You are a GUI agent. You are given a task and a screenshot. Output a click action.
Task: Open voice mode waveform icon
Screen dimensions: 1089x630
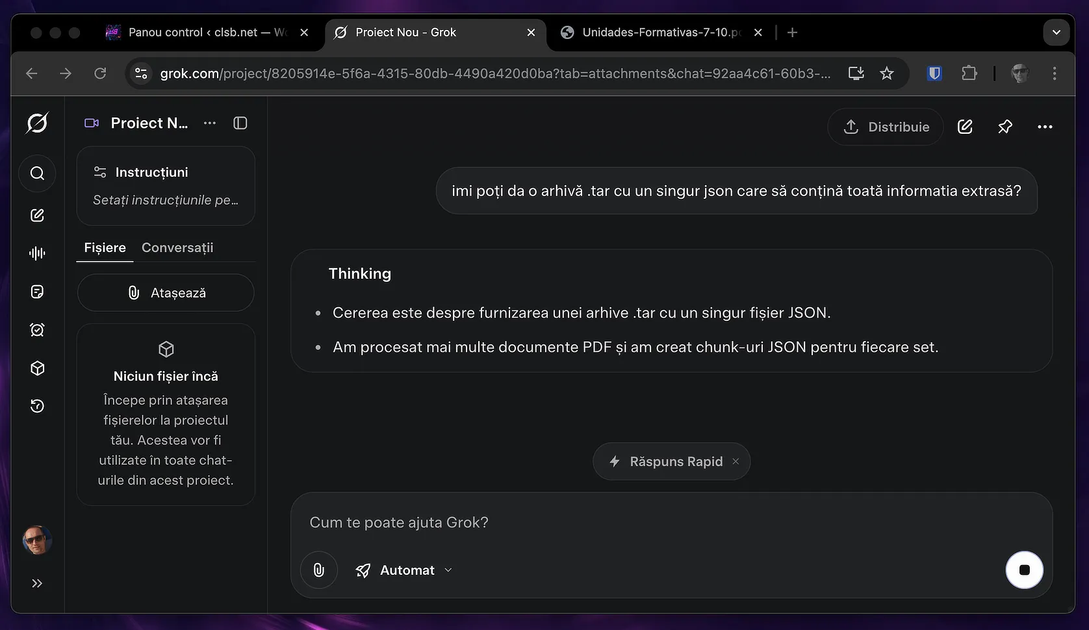[37, 253]
